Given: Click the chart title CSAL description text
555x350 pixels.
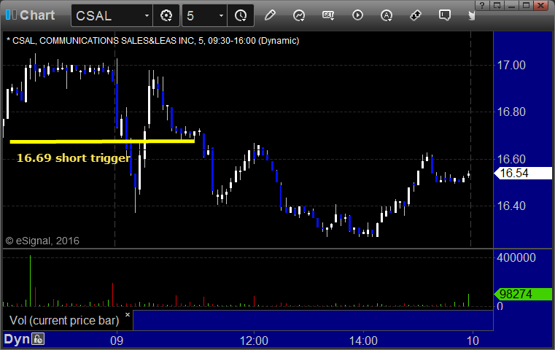Looking at the screenshot, I should click(152, 41).
